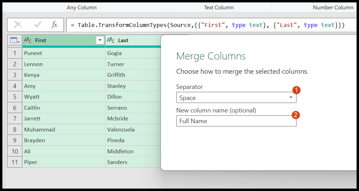359x191 pixels.
Task: Click the ABC data type icon of Last column
Action: point(111,40)
